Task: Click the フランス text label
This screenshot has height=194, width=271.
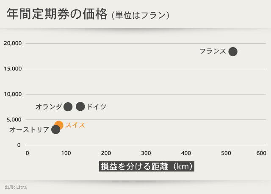Action: [x=213, y=51]
